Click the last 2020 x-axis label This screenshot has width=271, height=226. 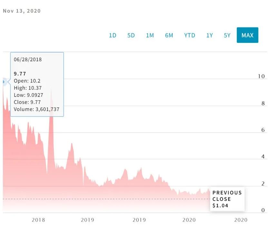click(x=241, y=220)
